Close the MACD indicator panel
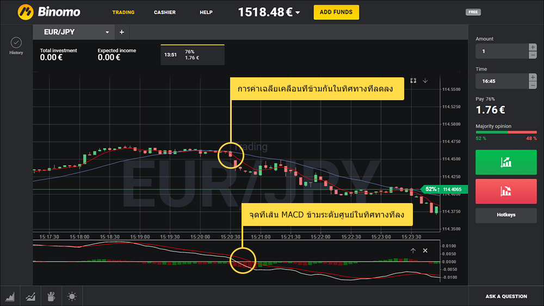The width and height of the screenshot is (544, 306). click(425, 250)
